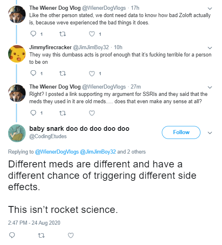
Task: Reply to the main rocket science tweet
Action: [12, 235]
